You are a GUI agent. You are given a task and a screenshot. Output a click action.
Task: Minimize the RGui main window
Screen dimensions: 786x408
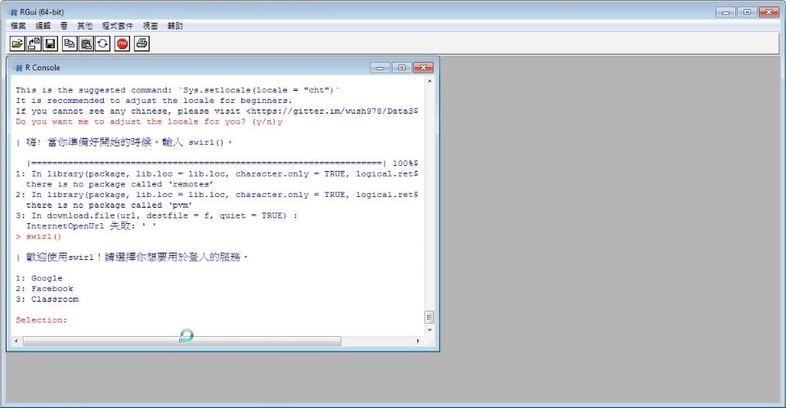(x=725, y=12)
